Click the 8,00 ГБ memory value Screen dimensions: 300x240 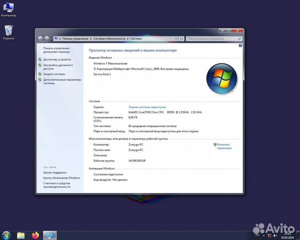(x=133, y=117)
